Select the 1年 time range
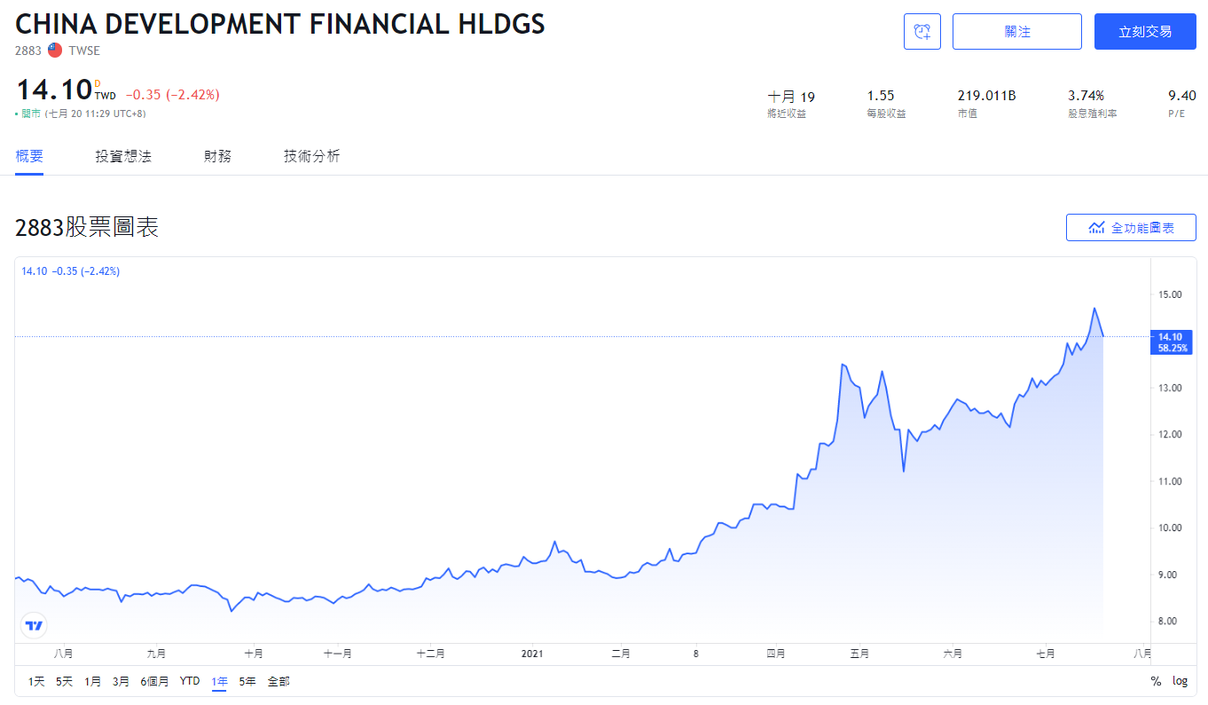This screenshot has width=1208, height=705. point(219,681)
